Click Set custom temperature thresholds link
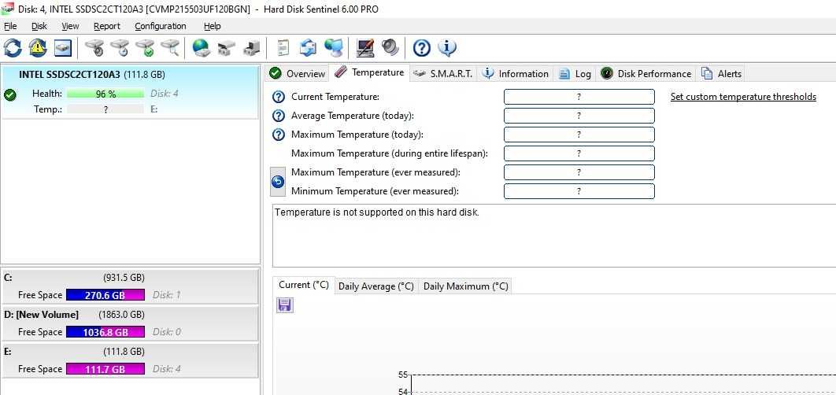 pyautogui.click(x=743, y=97)
